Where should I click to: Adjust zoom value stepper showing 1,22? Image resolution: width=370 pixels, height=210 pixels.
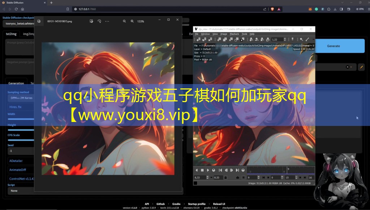click(x=285, y=39)
